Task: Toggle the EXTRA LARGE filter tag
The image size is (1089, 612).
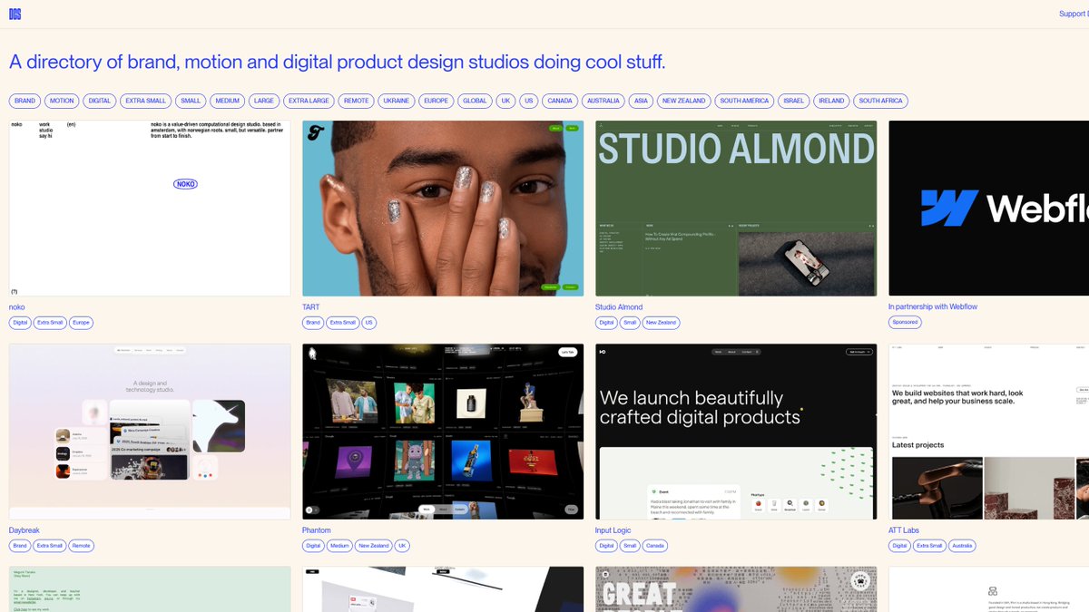Action: click(309, 101)
